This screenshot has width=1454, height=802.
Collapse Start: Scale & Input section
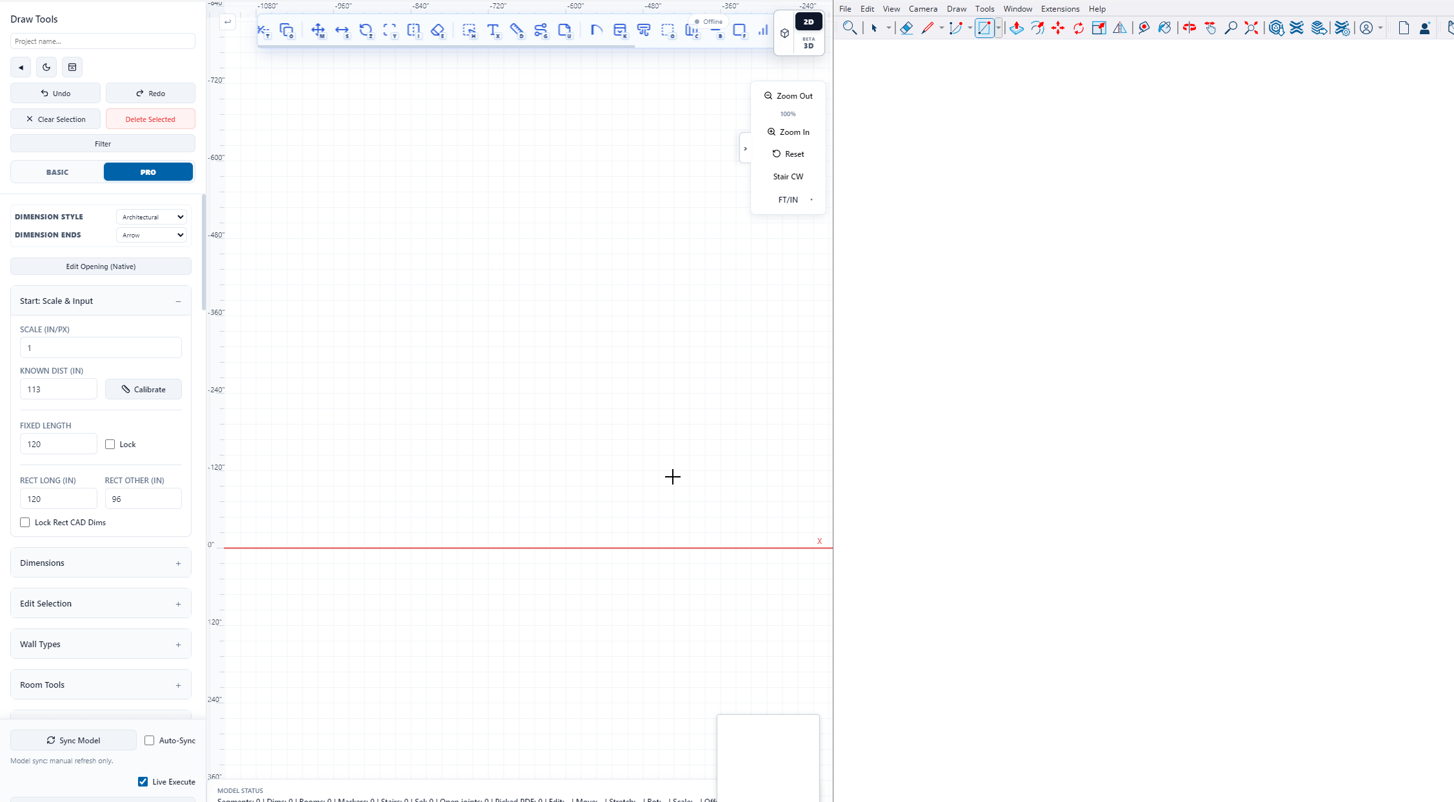coord(101,301)
